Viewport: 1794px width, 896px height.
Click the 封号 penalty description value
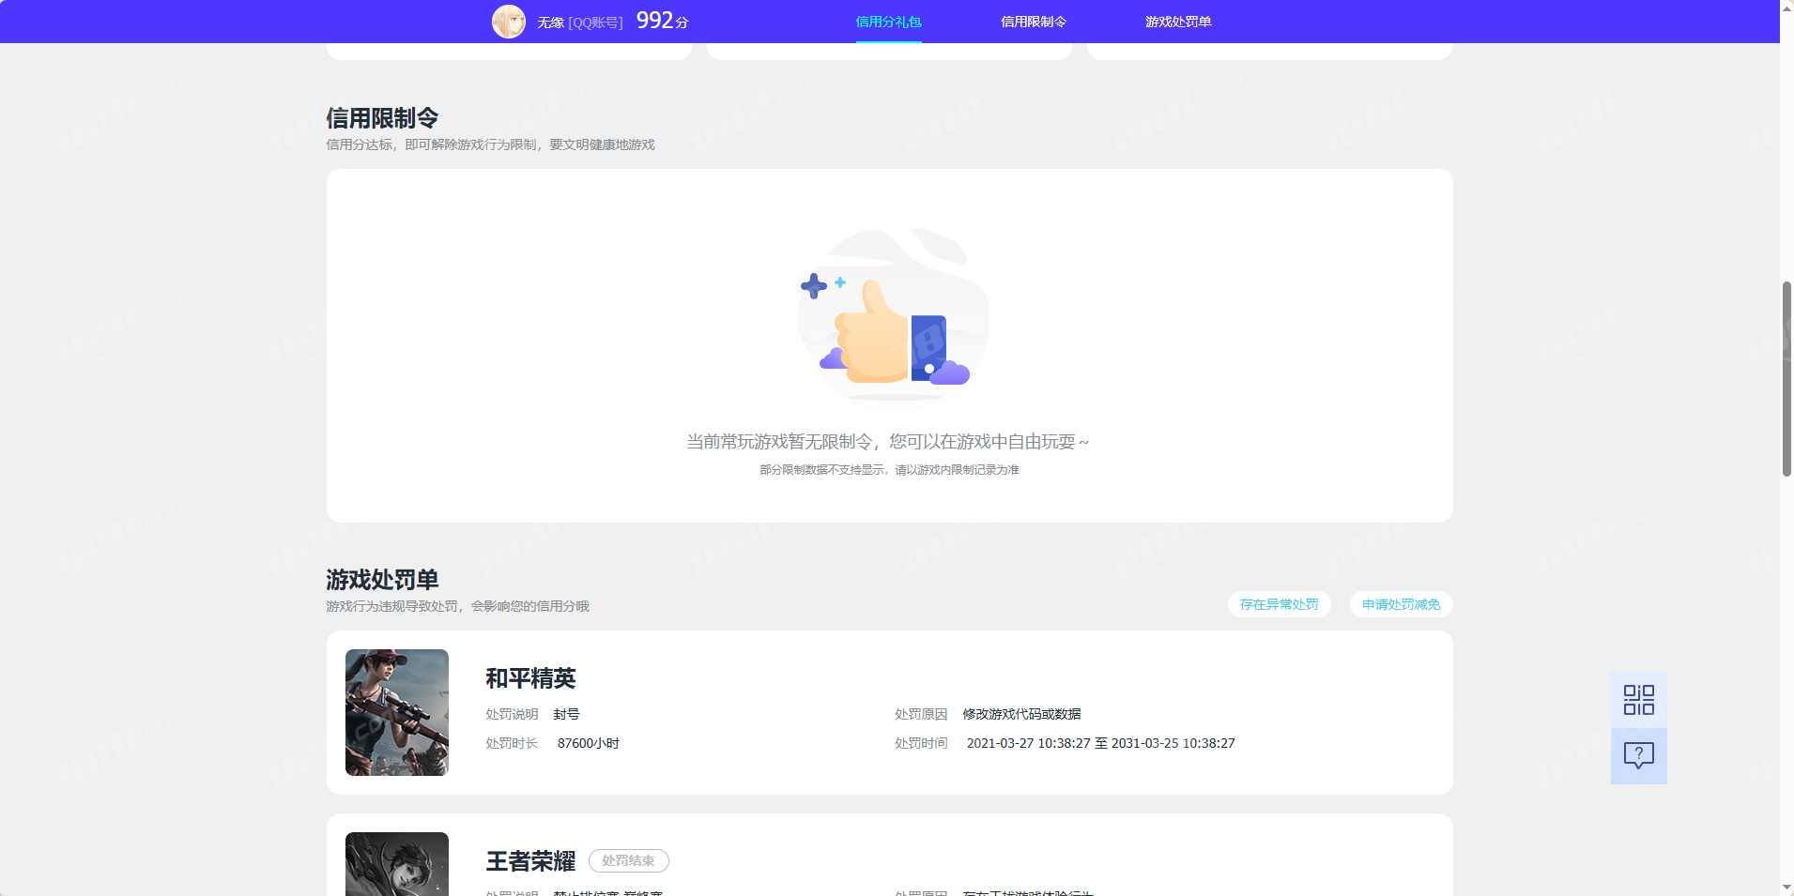coord(566,714)
